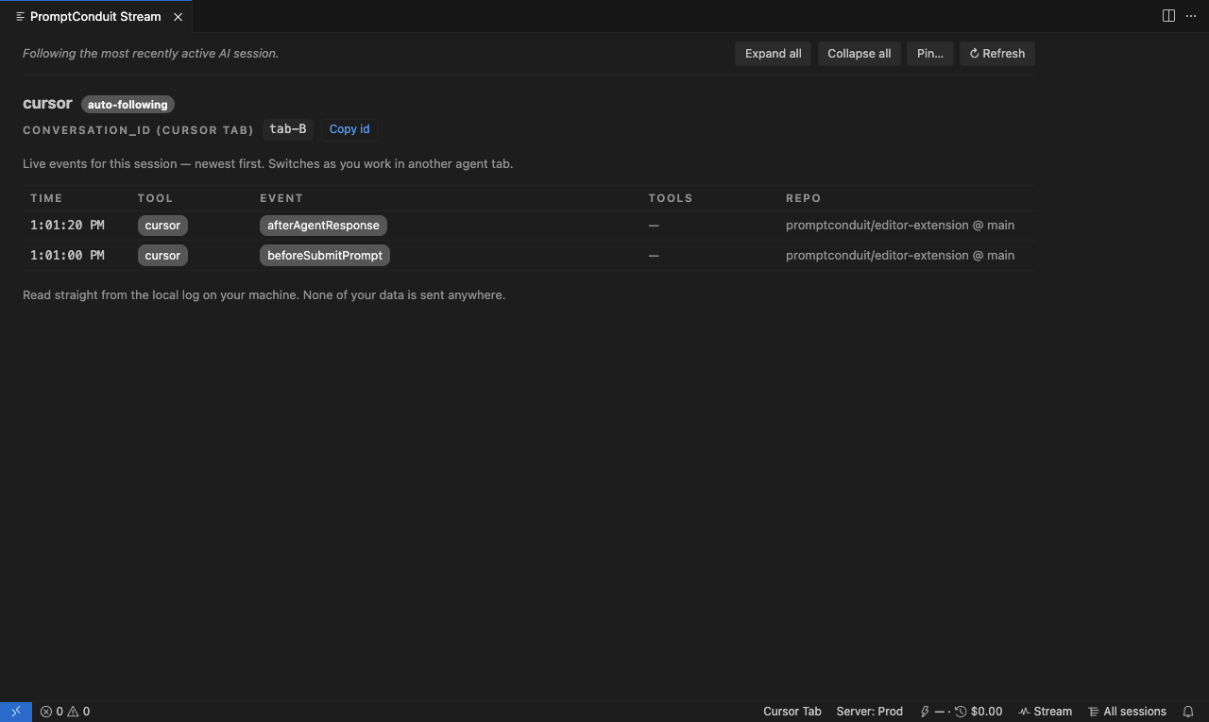This screenshot has height=722, width=1209.
Task: Click the REPO column header
Action: point(803,198)
